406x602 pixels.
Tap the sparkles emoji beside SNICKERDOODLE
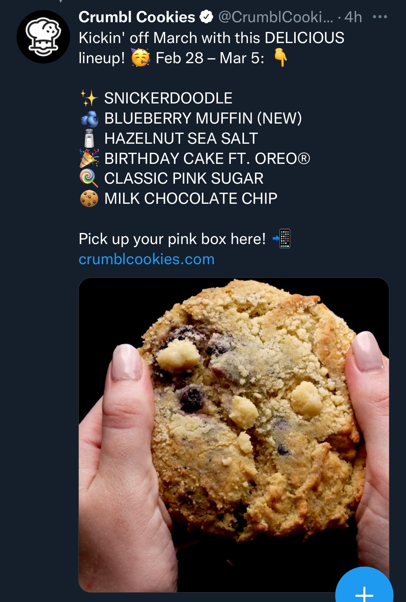(89, 98)
